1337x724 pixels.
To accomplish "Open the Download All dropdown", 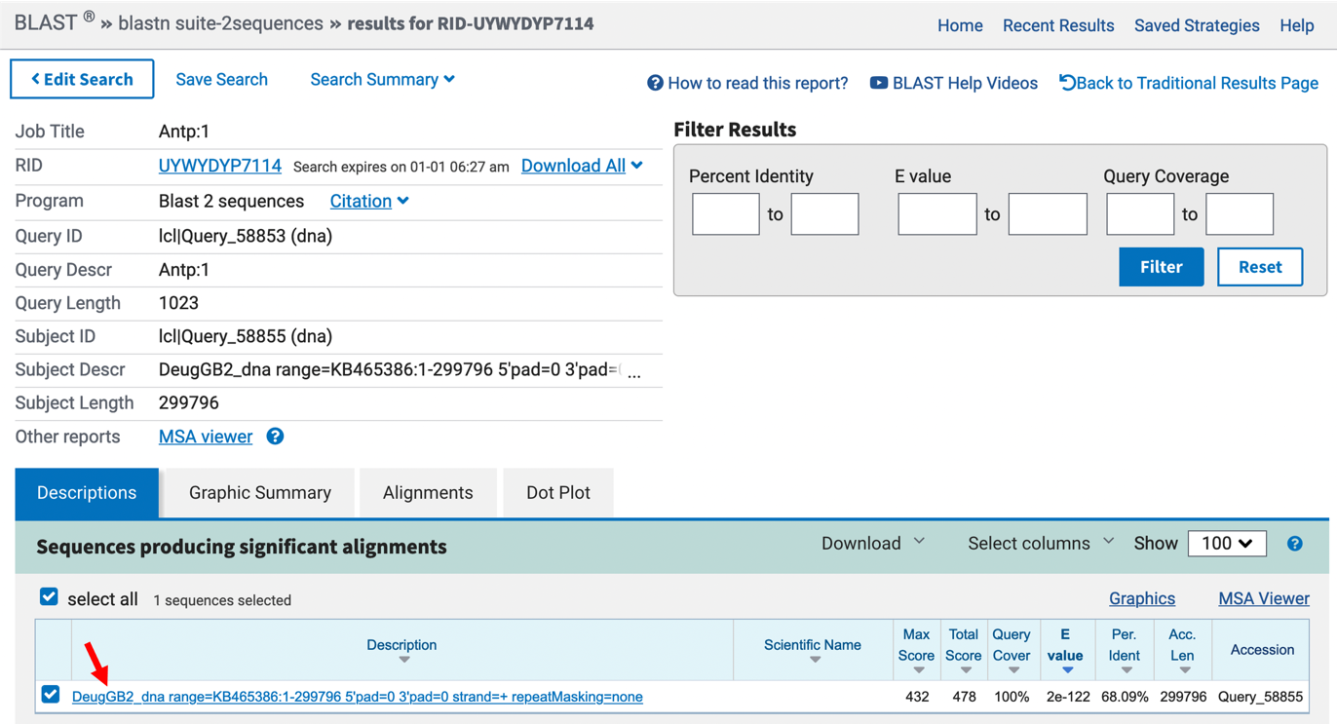I will [x=582, y=166].
